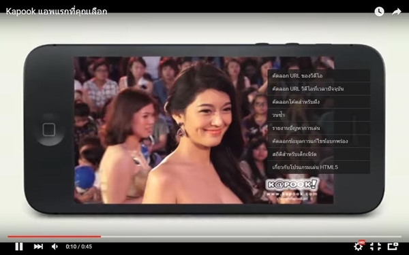Choose 'วนซ้ำ' loop option
Viewport: 409px width, 255px height.
click(319, 115)
